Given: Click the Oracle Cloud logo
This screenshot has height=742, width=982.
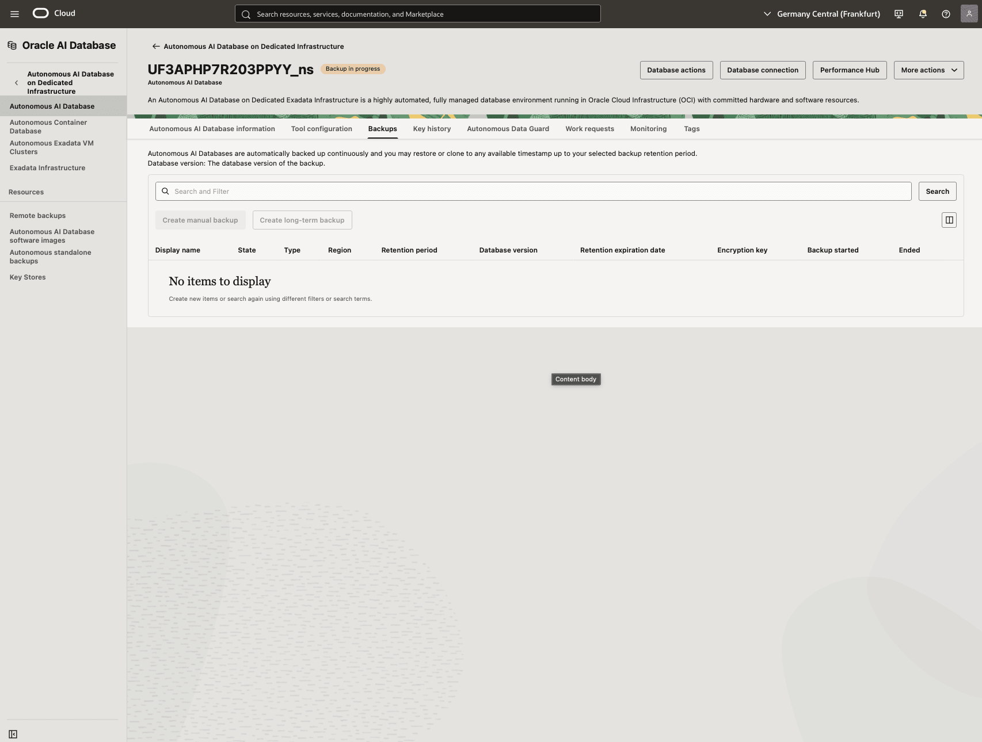Looking at the screenshot, I should click(54, 13).
